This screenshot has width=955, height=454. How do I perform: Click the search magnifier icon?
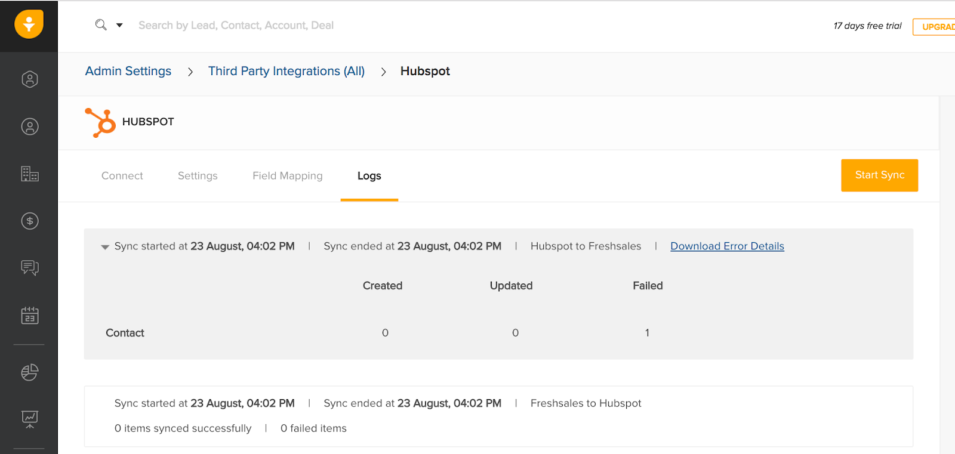coord(101,25)
